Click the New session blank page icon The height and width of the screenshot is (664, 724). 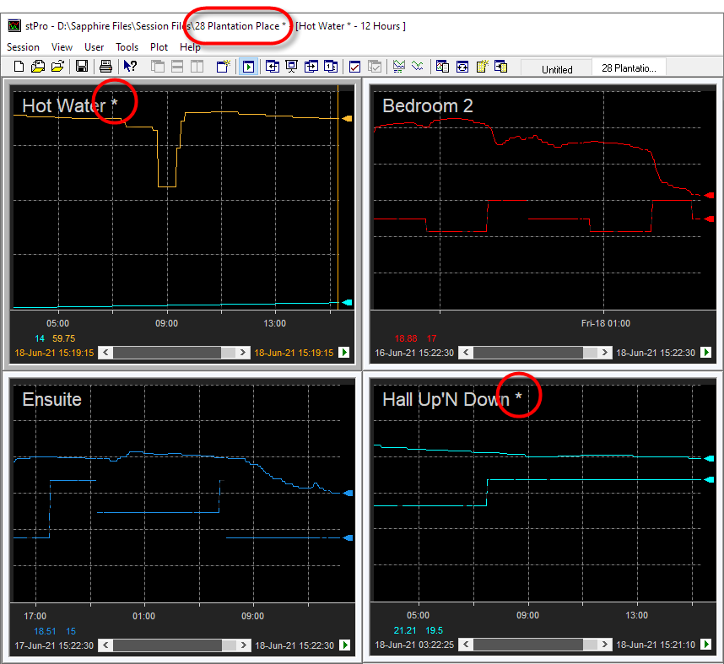pos(19,67)
